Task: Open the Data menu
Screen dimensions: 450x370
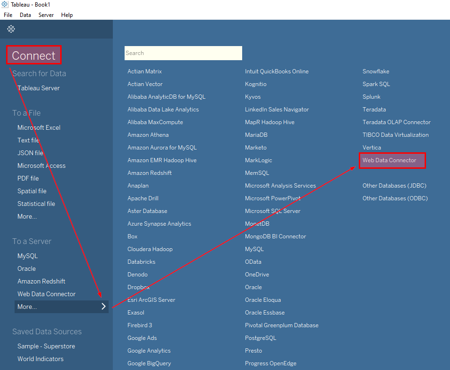Action: 25,15
